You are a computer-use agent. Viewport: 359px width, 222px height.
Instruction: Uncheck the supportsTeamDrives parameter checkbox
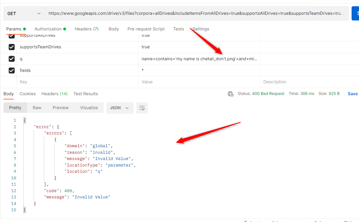11,47
